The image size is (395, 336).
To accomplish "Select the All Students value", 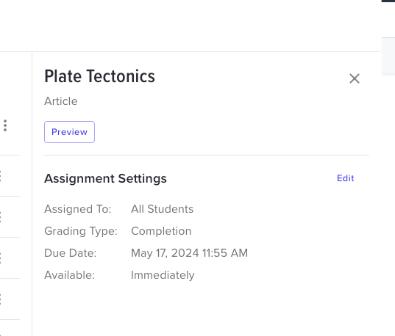I will [163, 209].
